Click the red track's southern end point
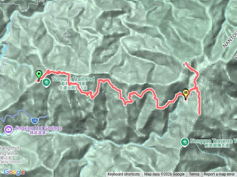This screenshot has height=177, width=237. point(199,114)
